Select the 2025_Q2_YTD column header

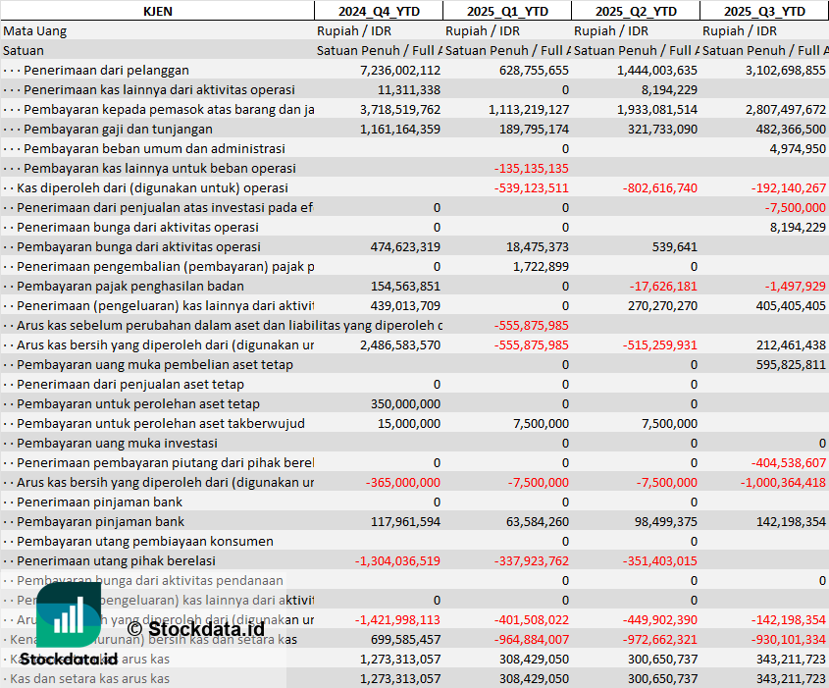pyautogui.click(x=636, y=11)
